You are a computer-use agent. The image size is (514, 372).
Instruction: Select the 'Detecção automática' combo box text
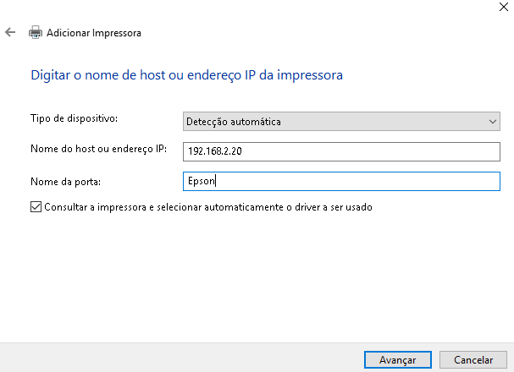pos(234,122)
